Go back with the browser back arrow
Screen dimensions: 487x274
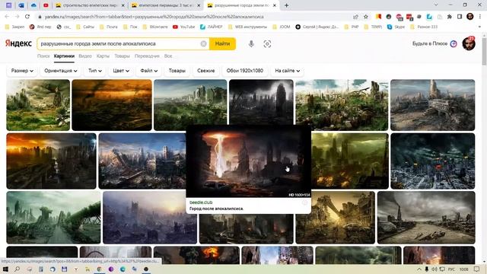coord(7,17)
